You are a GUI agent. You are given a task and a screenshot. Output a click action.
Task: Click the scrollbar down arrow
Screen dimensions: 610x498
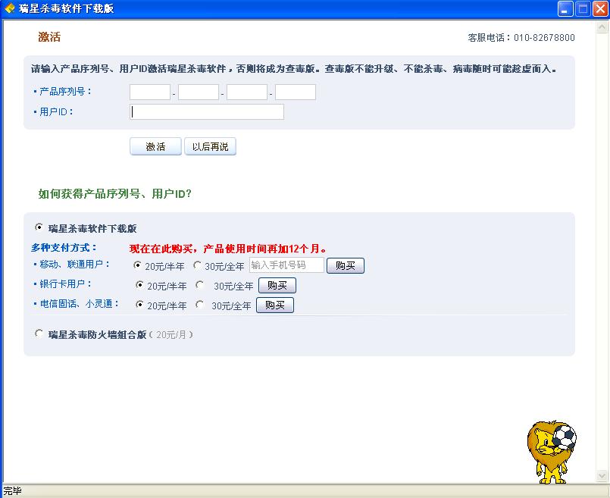602,475
